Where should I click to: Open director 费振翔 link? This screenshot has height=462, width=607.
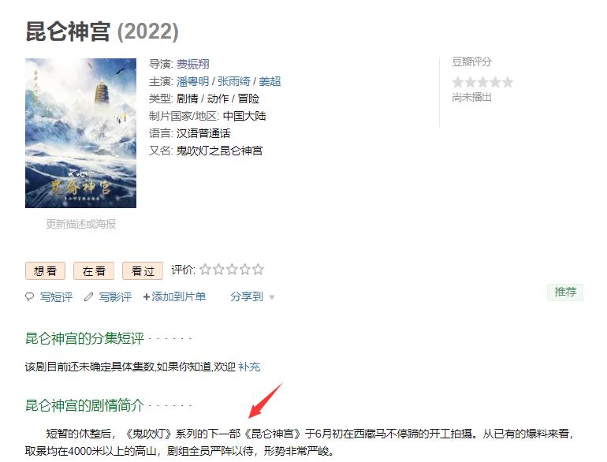(193, 64)
